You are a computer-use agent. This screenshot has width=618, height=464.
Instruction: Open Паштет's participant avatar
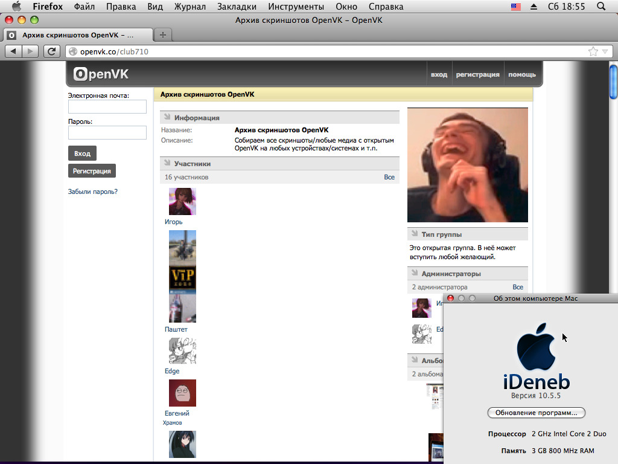click(182, 276)
